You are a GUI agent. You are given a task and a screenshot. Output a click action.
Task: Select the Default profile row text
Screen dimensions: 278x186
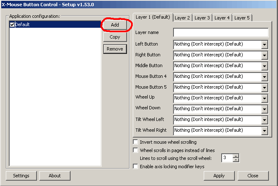coord(22,24)
